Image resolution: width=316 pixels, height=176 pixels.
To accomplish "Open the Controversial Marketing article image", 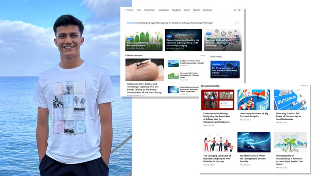I will (218, 100).
